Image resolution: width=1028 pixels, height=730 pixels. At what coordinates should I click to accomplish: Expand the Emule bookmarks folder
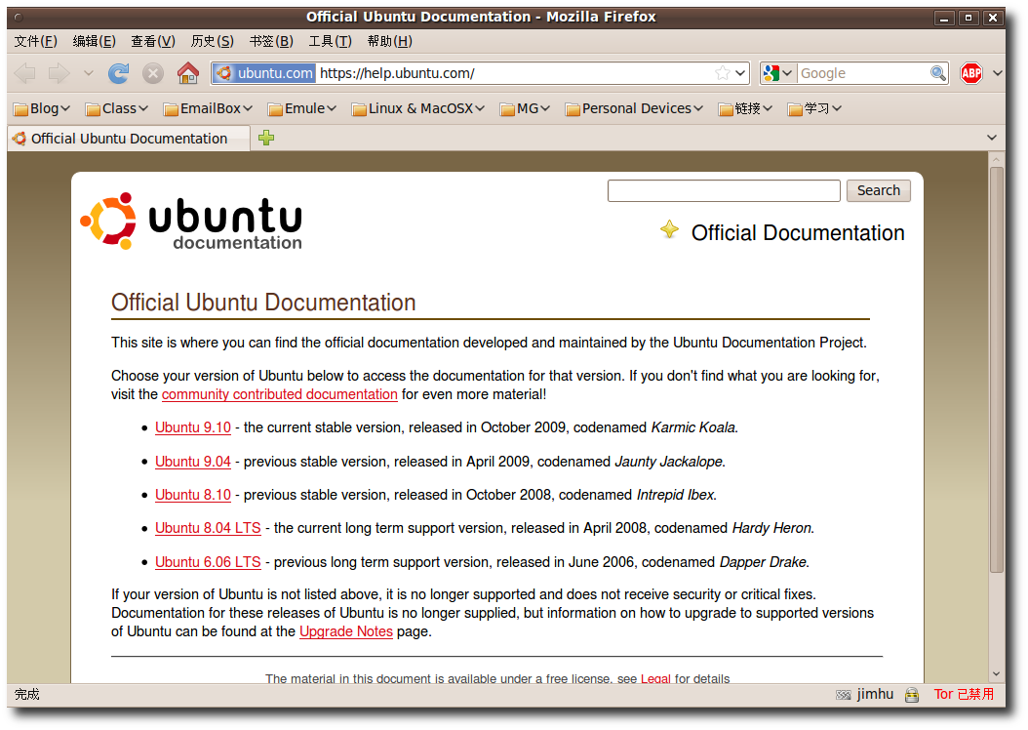click(302, 109)
